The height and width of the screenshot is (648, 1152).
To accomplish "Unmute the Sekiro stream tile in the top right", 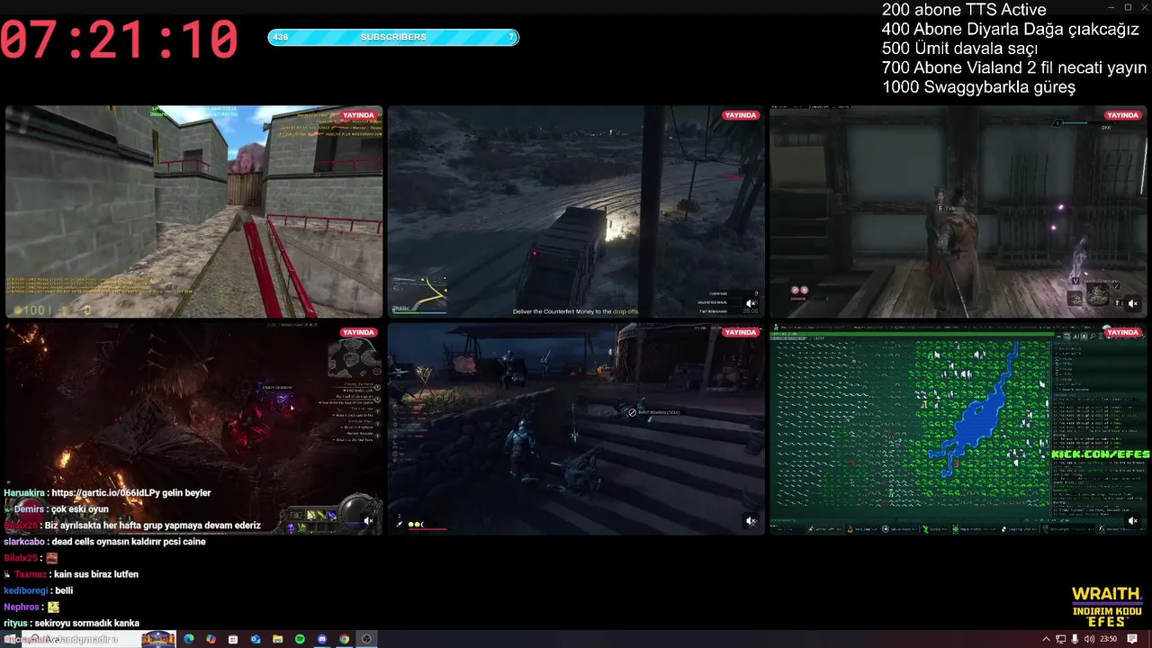I will (1133, 303).
